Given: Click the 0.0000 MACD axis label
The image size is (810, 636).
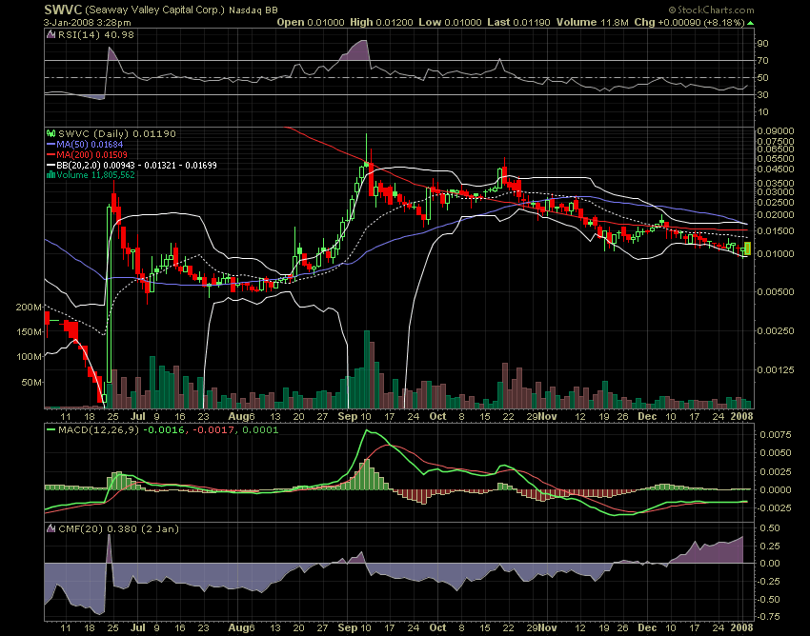Looking at the screenshot, I should tap(775, 490).
